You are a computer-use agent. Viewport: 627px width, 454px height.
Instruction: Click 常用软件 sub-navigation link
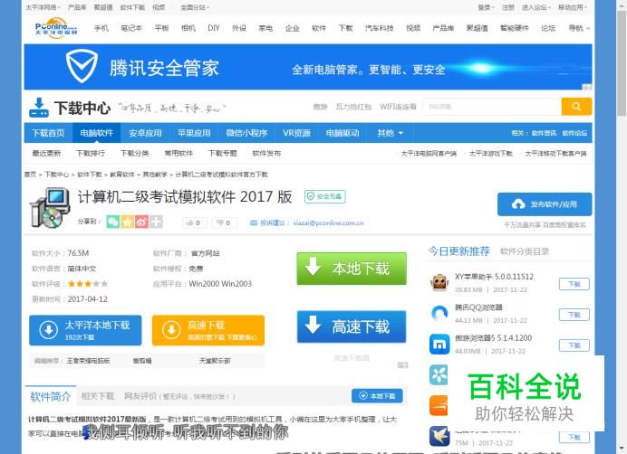[x=178, y=154]
